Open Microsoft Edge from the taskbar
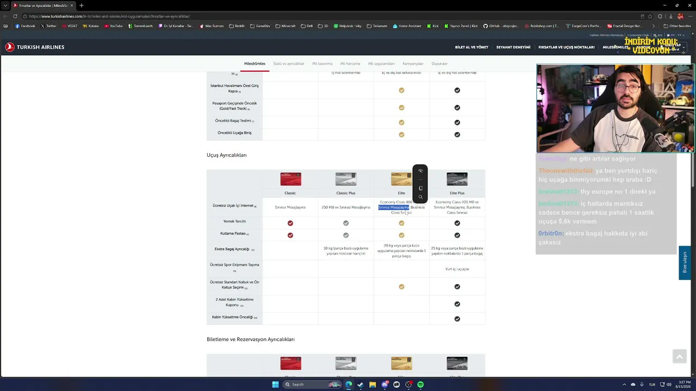Screen dimensions: 696x391 tap(349, 384)
